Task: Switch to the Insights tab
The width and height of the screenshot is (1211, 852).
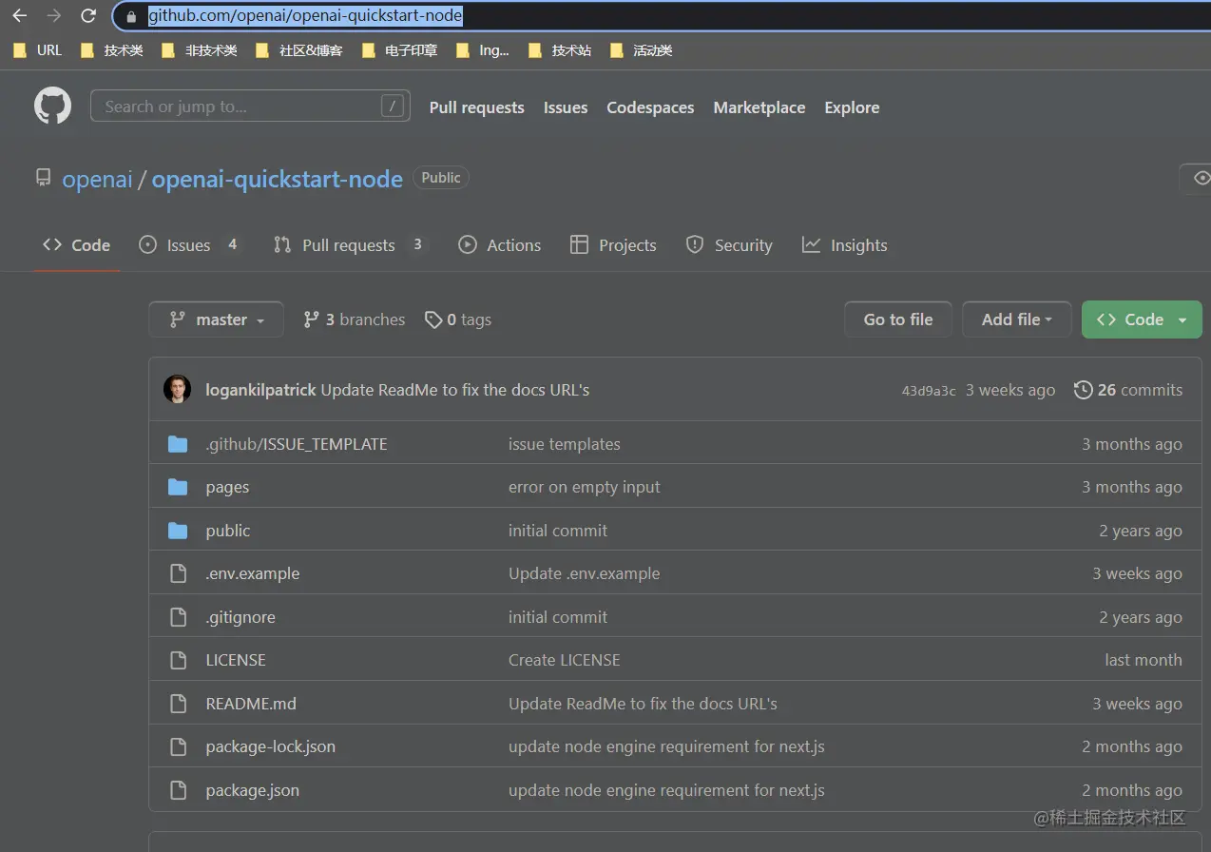Action: pyautogui.click(x=845, y=245)
